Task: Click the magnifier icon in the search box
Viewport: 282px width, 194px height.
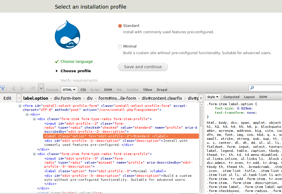Action: tap(252, 87)
